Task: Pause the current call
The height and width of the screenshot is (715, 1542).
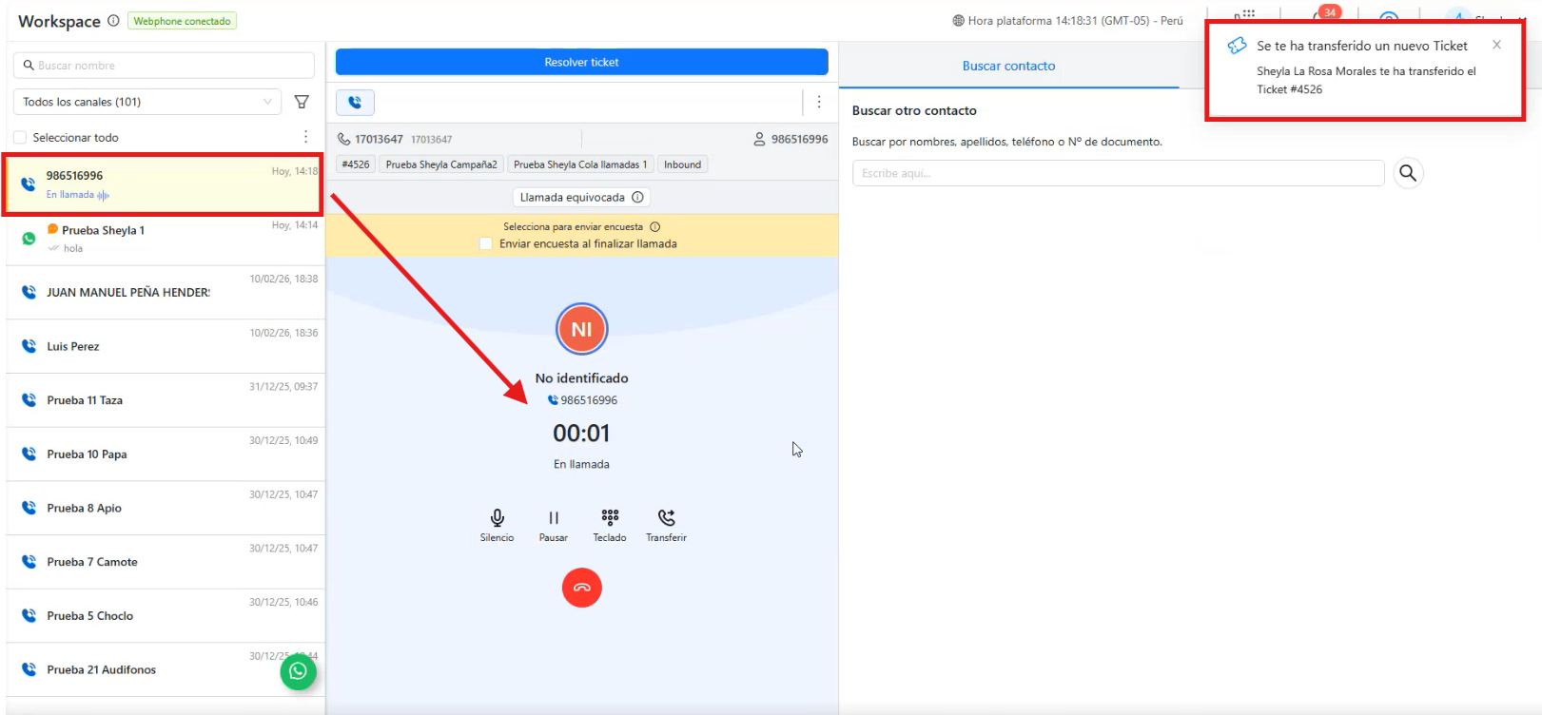Action: tap(554, 518)
